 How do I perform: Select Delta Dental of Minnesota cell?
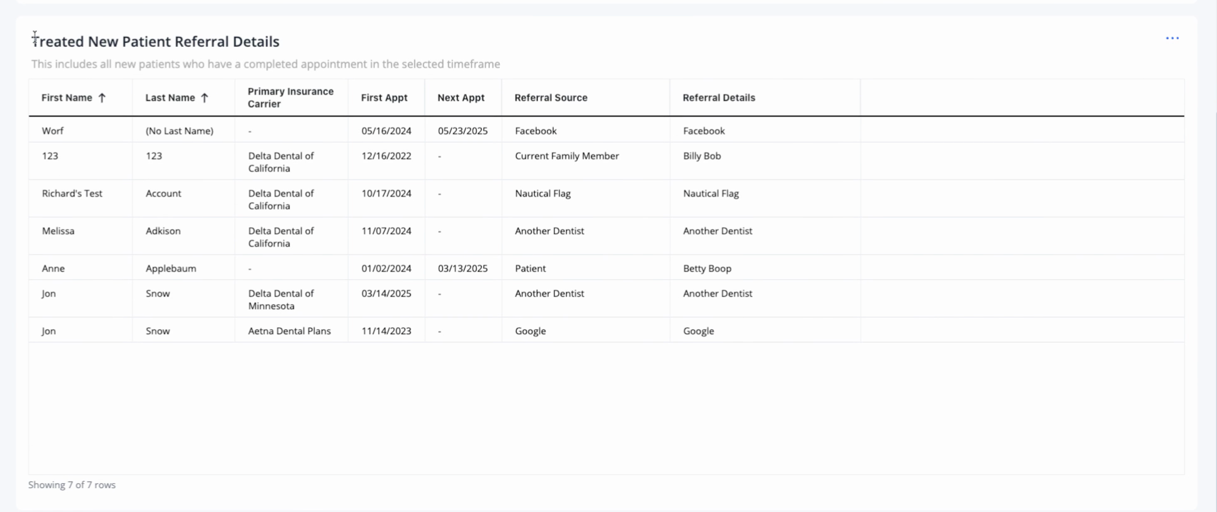pos(281,299)
